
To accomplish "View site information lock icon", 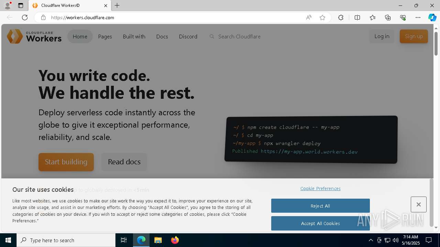I will tap(43, 17).
